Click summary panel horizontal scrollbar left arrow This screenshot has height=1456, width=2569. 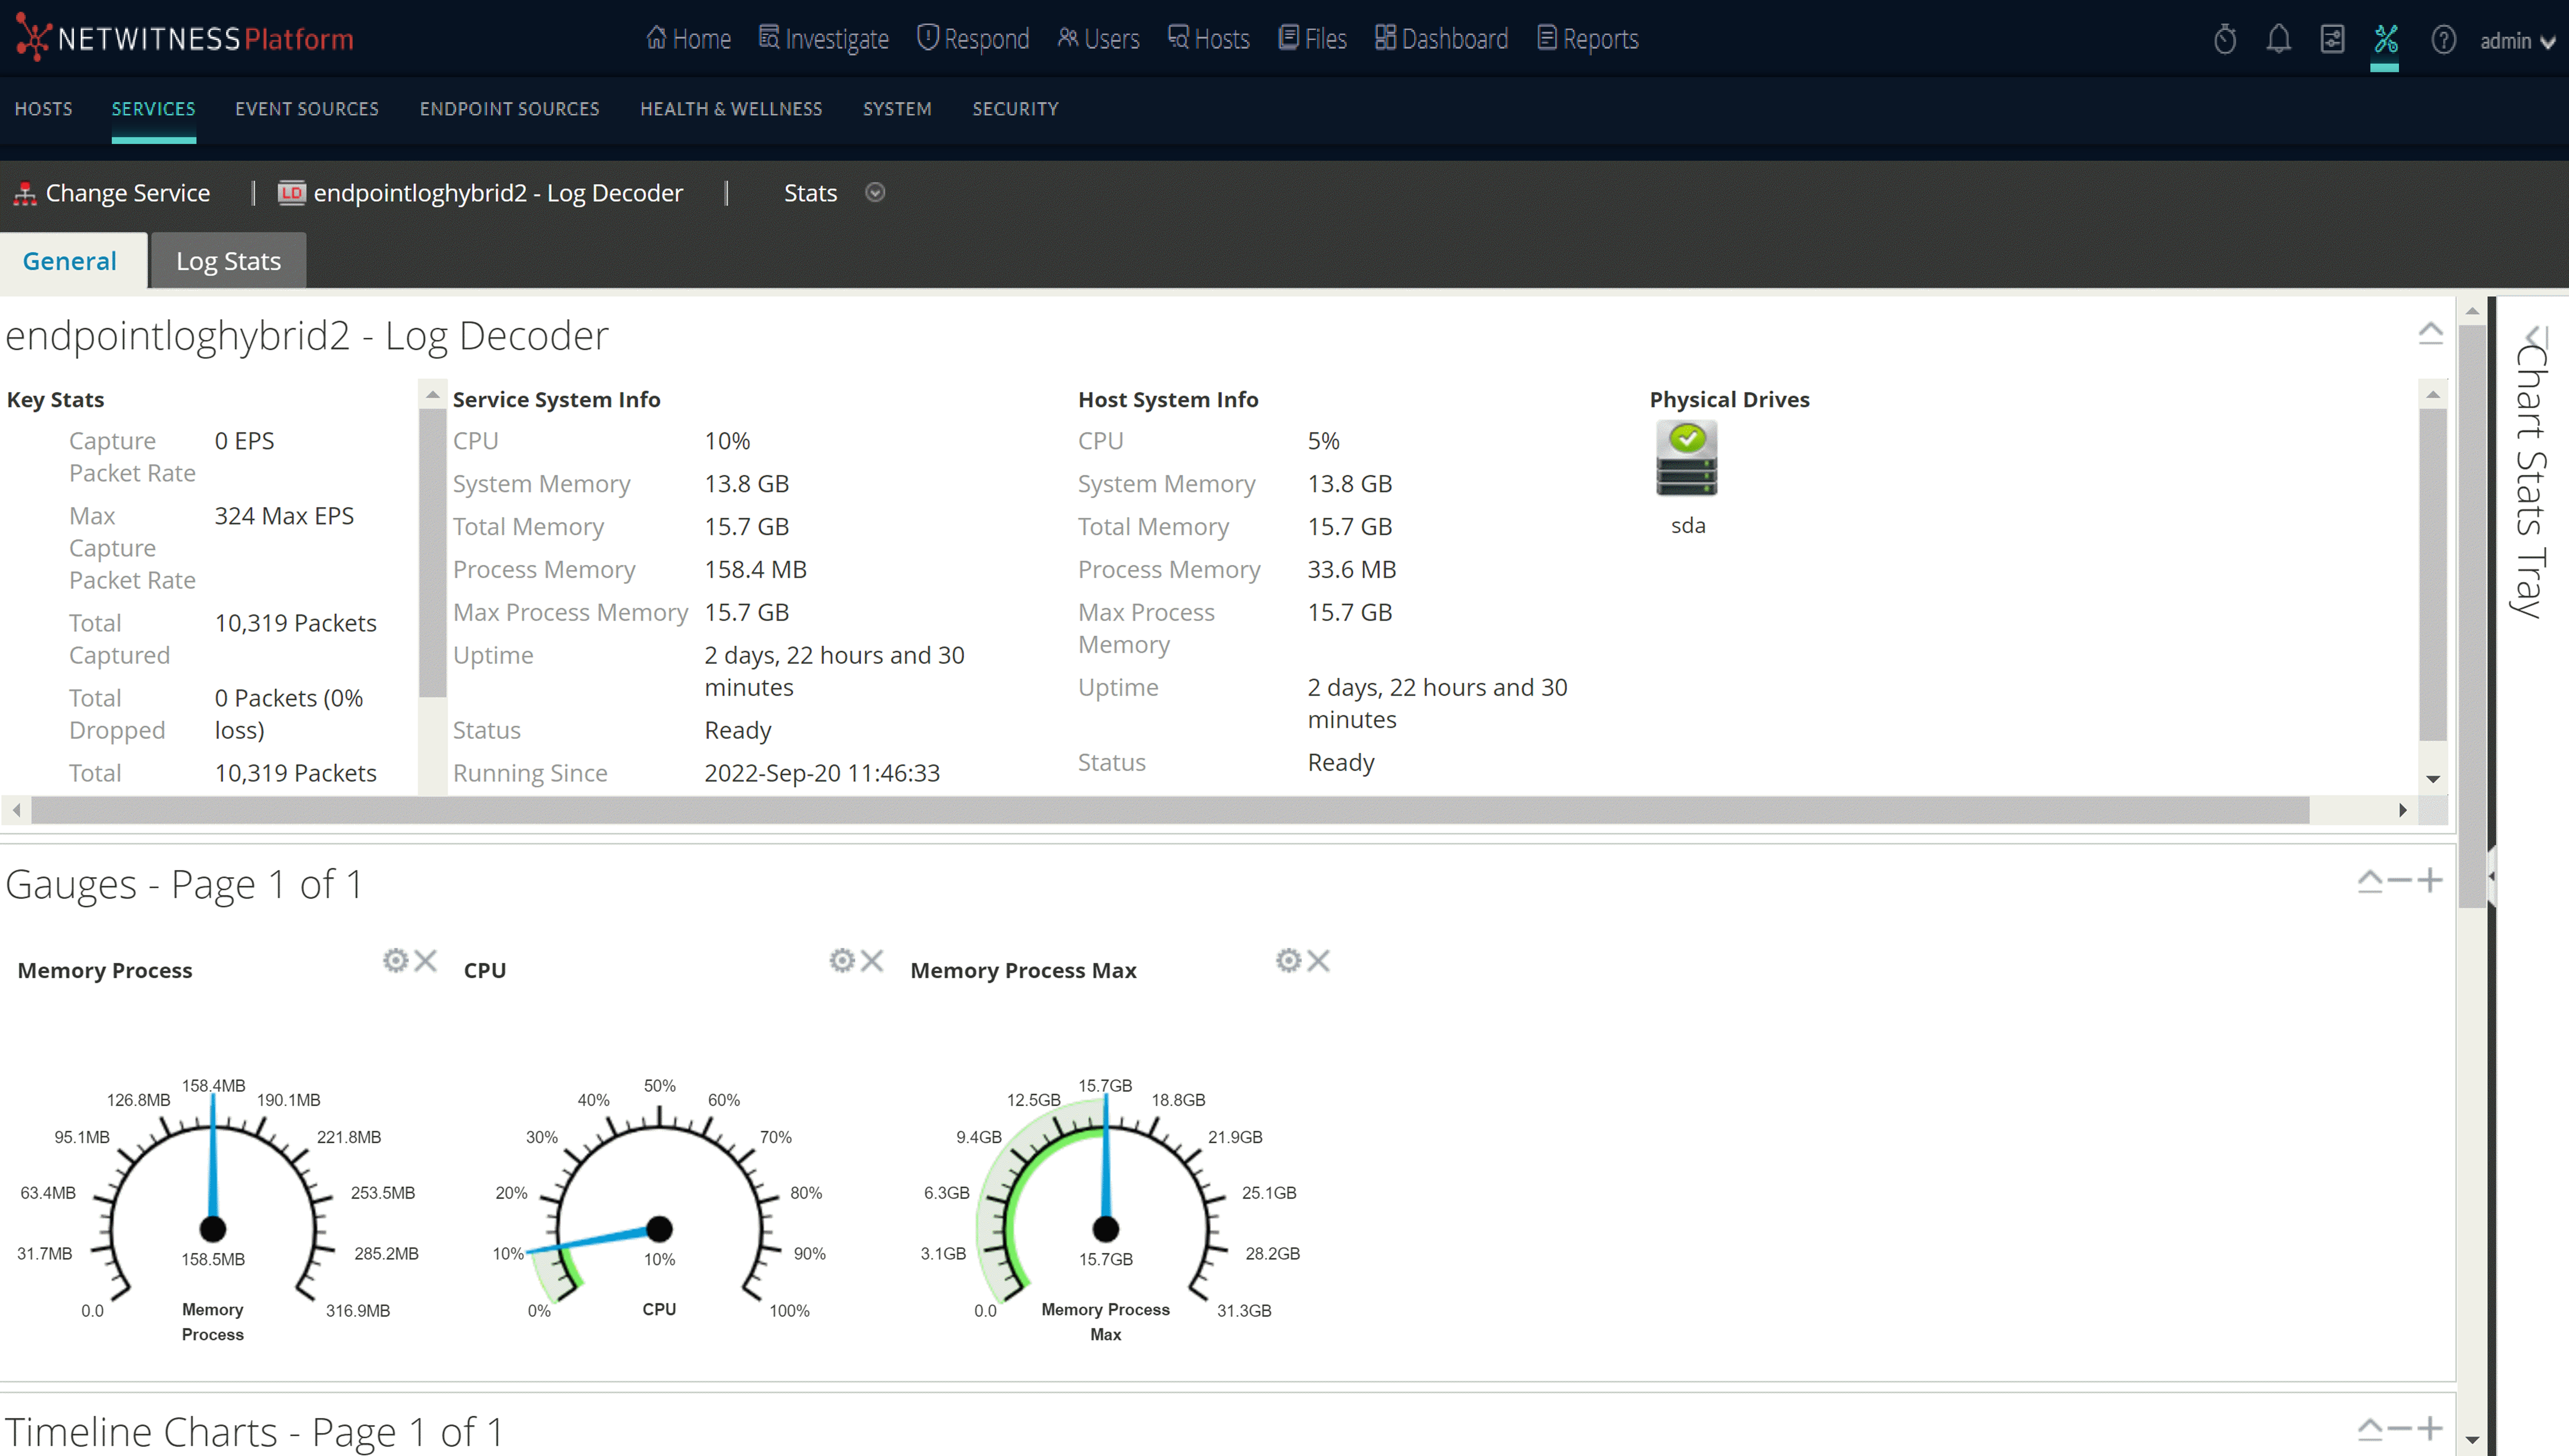click(x=16, y=810)
